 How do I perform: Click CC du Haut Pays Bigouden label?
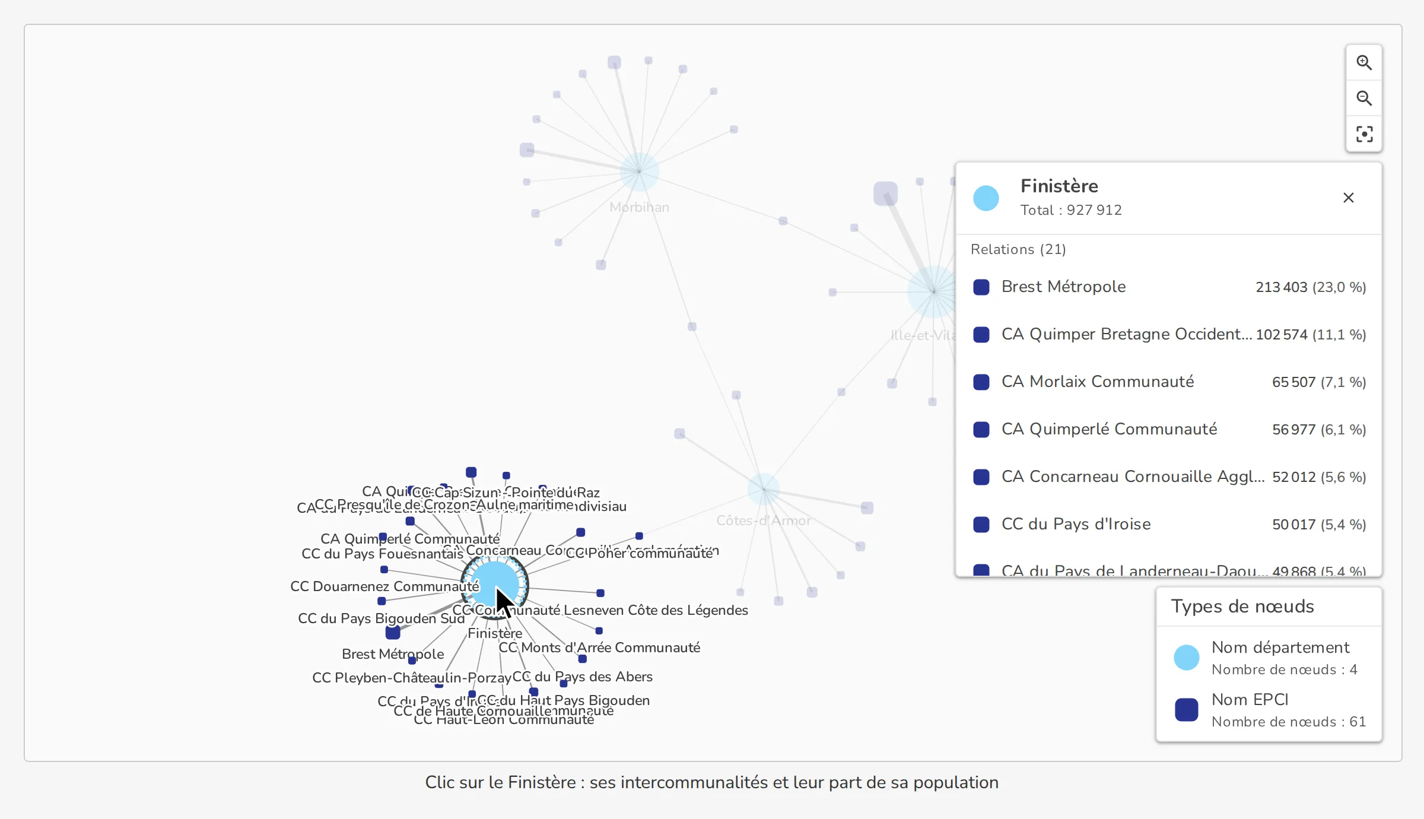click(564, 701)
